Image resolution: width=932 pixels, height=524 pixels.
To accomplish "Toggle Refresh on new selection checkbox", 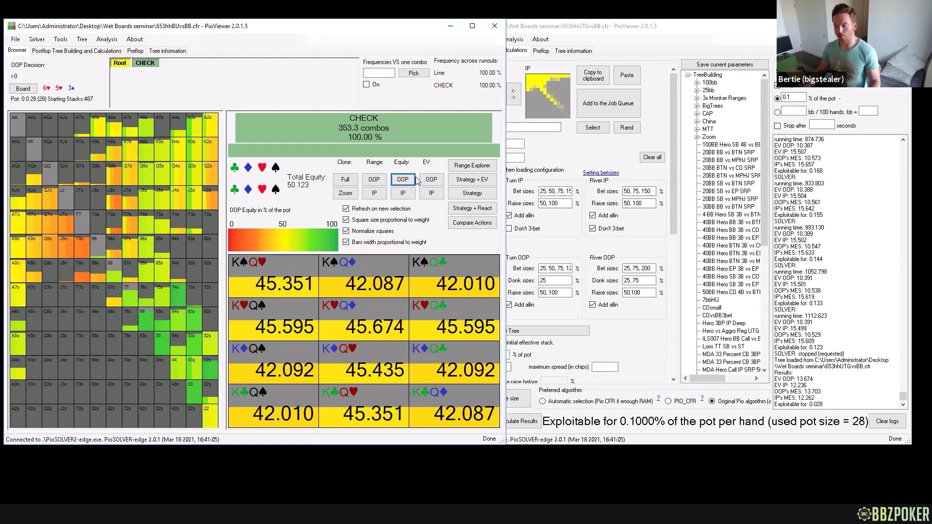I will 346,209.
